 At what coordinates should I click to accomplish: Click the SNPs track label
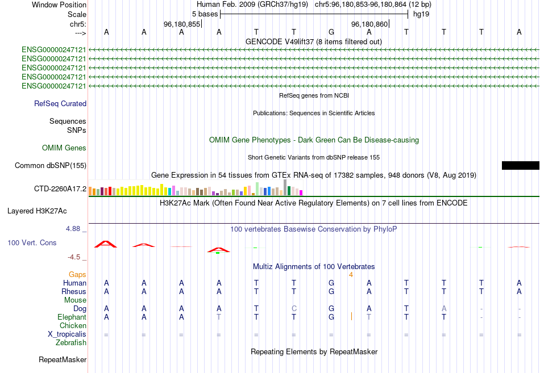77,130
